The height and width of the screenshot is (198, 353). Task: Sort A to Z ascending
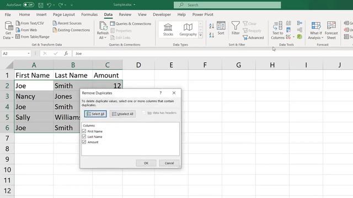[x=211, y=26]
